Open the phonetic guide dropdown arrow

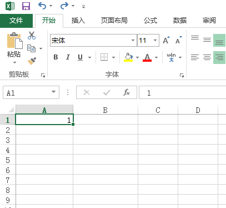(x=180, y=57)
